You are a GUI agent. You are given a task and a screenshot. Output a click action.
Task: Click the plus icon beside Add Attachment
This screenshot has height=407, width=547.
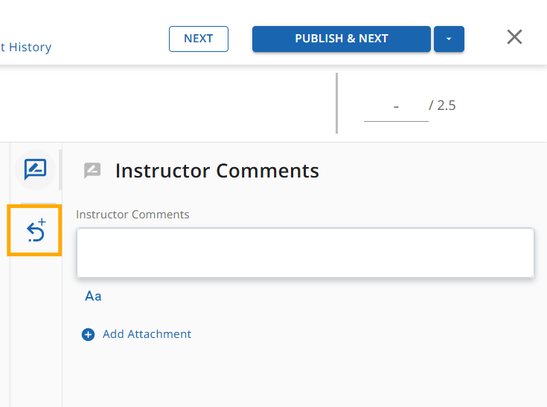coord(88,335)
